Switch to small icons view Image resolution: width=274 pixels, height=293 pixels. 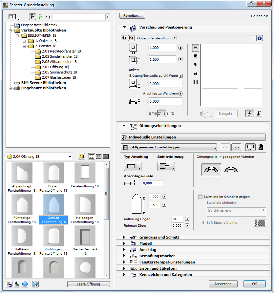click(x=99, y=157)
